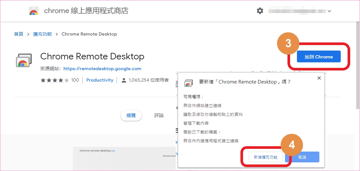The image size is (360, 171).
Task: Click '管理下載內容' permission text
Action: tap(196, 123)
